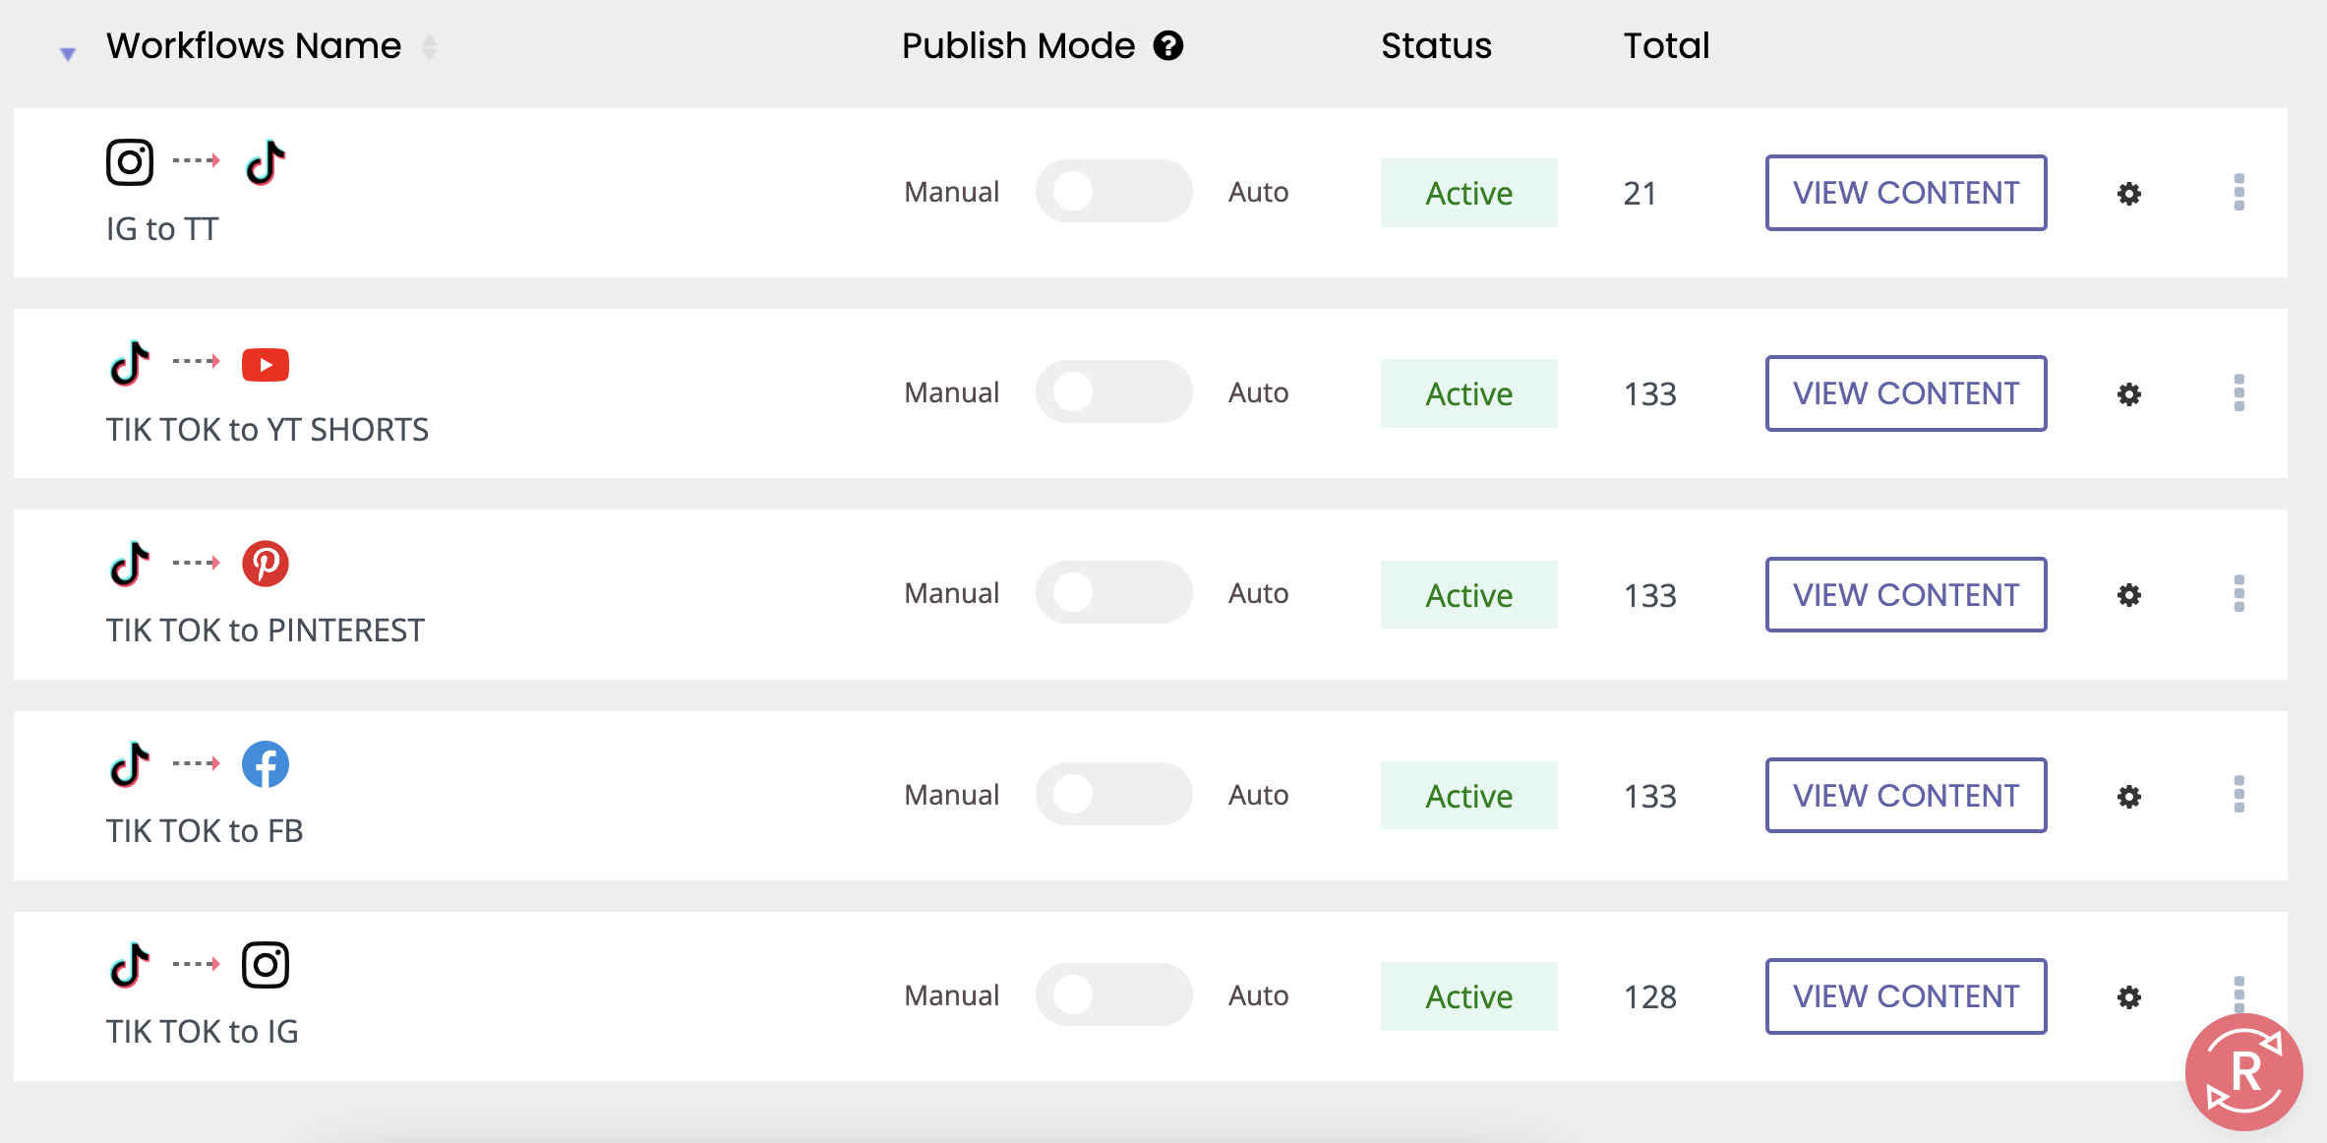The width and height of the screenshot is (2327, 1143).
Task: Open settings gear for TIK TOK to PINTEREST
Action: (2128, 595)
